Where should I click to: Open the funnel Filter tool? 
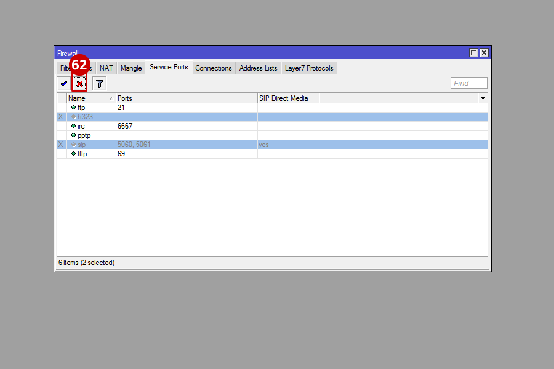100,84
